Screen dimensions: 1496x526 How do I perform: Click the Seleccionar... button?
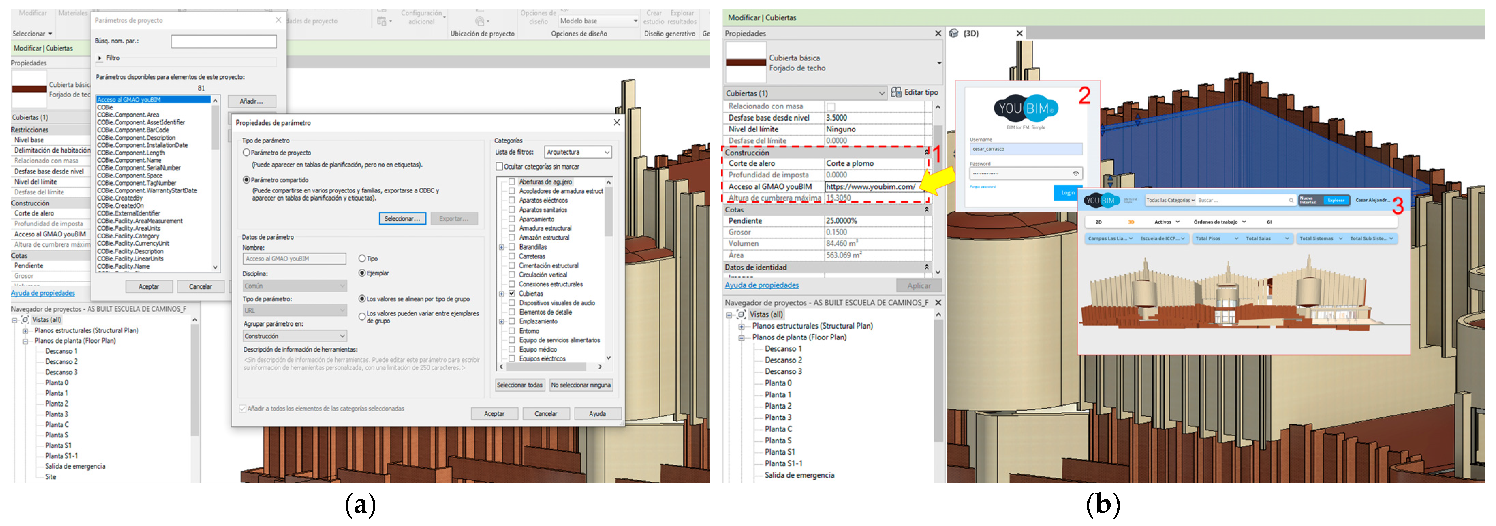click(x=402, y=219)
